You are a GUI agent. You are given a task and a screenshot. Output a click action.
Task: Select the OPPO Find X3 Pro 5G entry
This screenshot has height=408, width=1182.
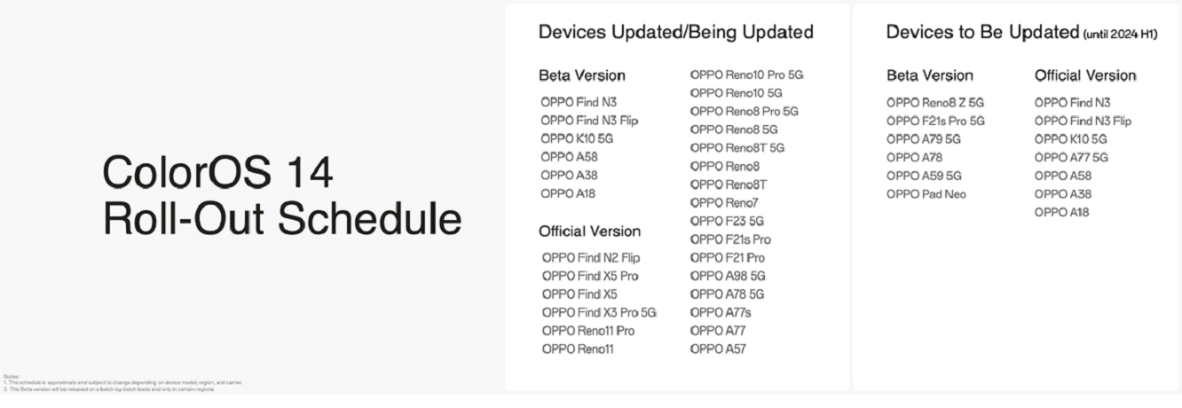pos(599,312)
